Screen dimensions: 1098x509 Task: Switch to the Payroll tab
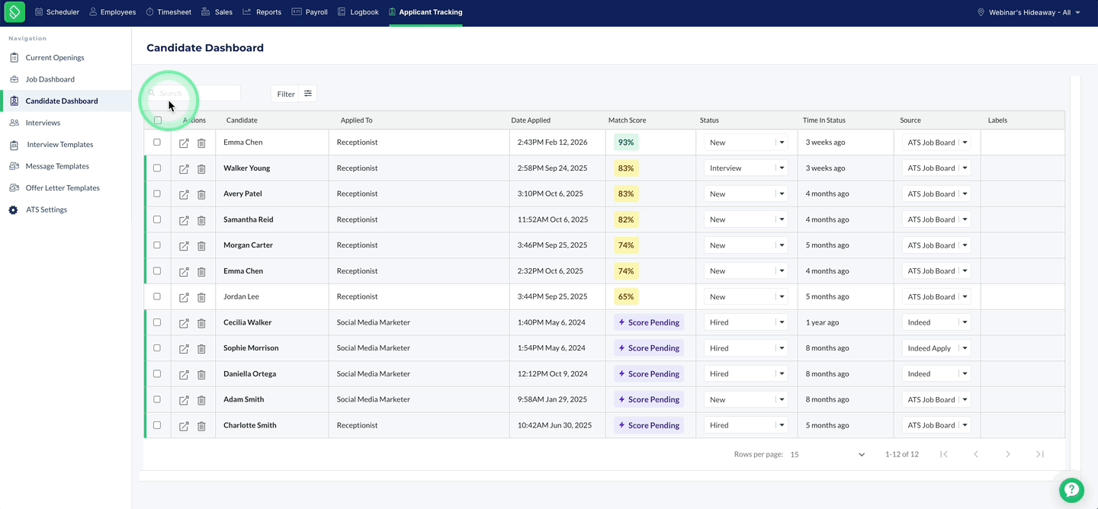coord(310,12)
